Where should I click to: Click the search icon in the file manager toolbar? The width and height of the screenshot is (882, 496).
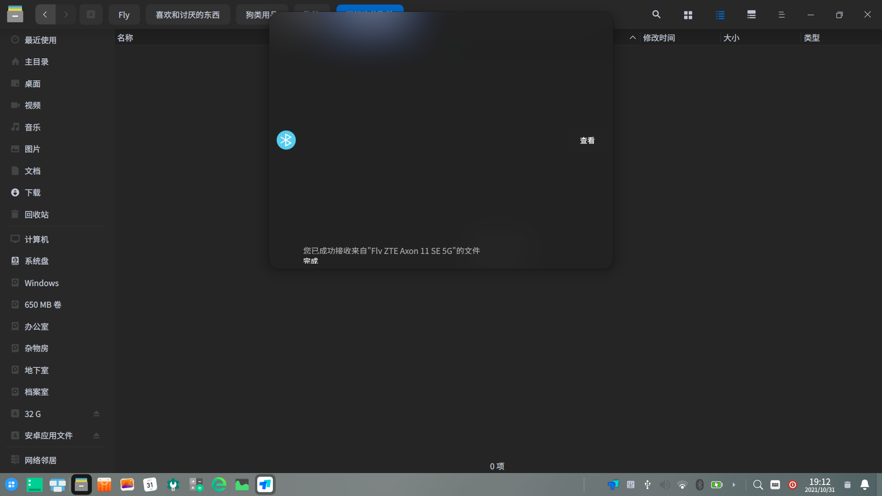pos(656,15)
